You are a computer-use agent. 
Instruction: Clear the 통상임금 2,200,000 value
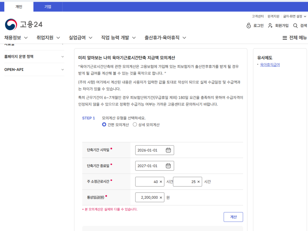161,198
